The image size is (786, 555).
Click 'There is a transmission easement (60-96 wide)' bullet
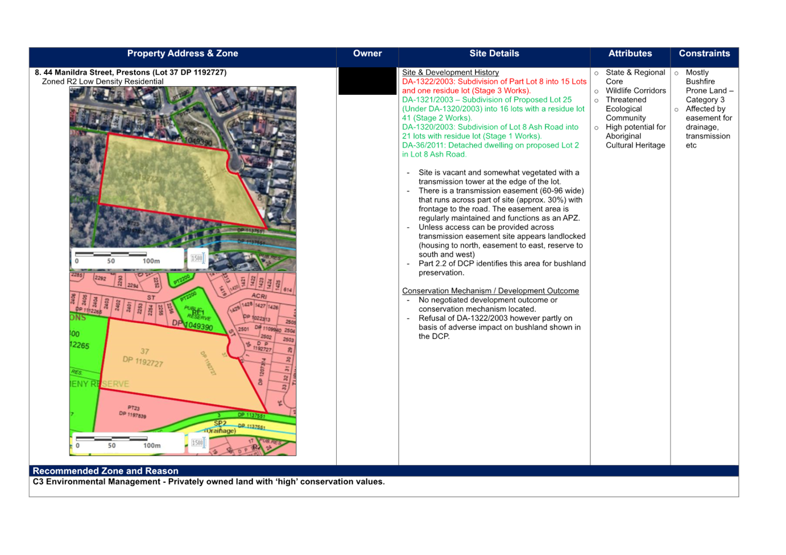click(501, 205)
